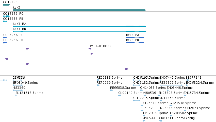216x122 pixels.
Task: Click the SD17368.5prime EST label
Action: [x=172, y=98]
